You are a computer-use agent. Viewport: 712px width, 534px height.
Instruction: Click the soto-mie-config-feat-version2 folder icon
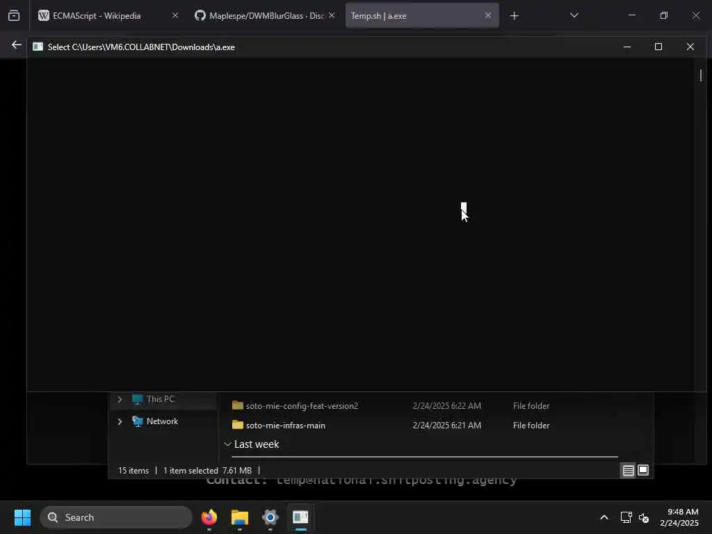point(238,405)
